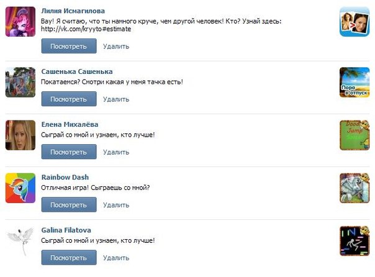The image size is (375, 277).
Task: Click the photo app icon beside Лилия Исмагилова's request
Action: 355,24
